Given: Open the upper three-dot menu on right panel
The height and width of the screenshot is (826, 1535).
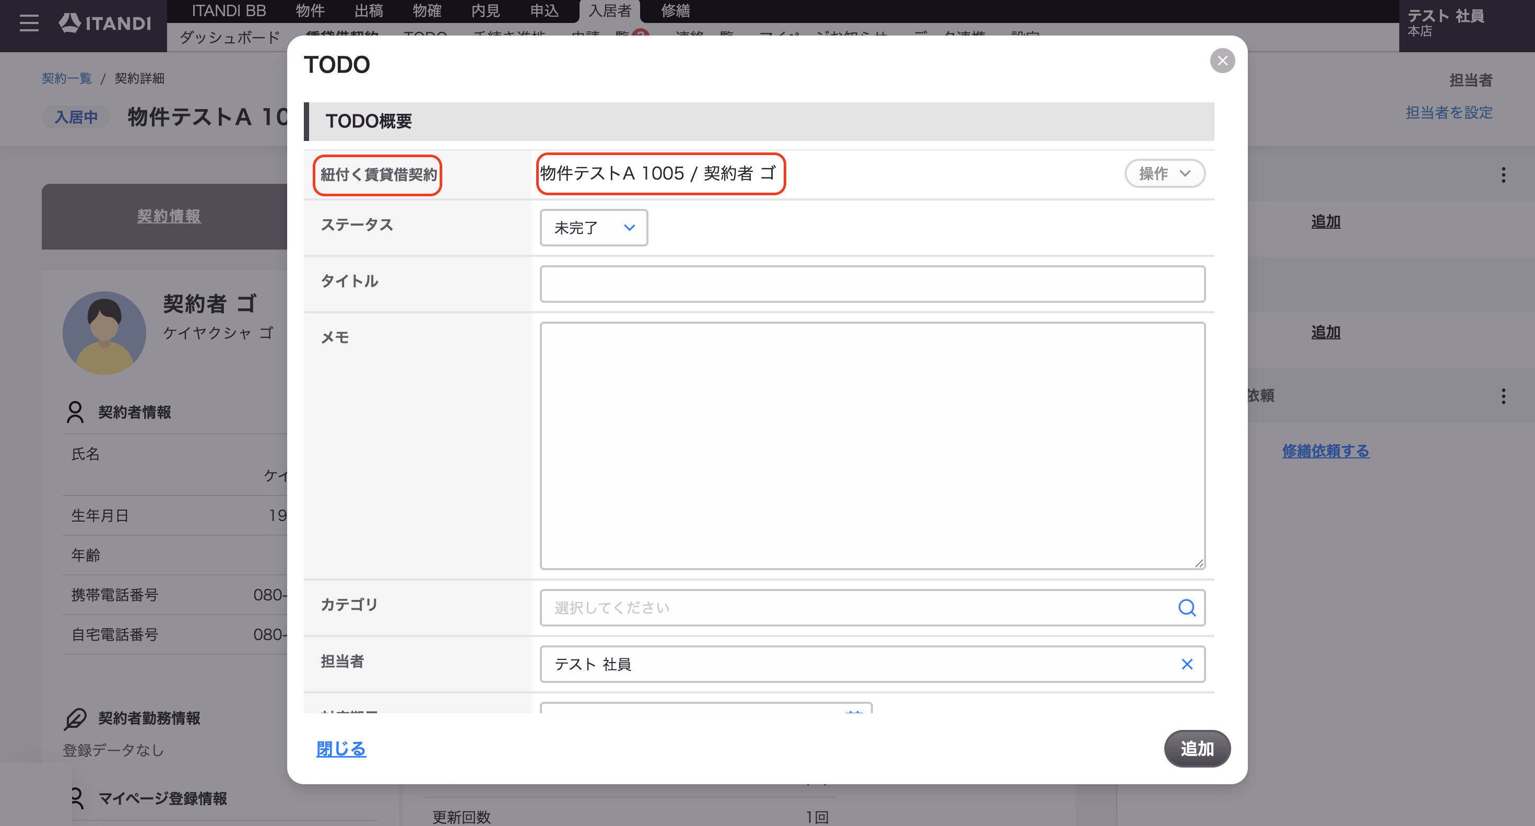Looking at the screenshot, I should click(1504, 174).
